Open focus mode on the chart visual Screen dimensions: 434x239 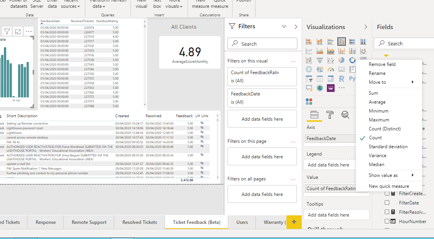coord(18,31)
